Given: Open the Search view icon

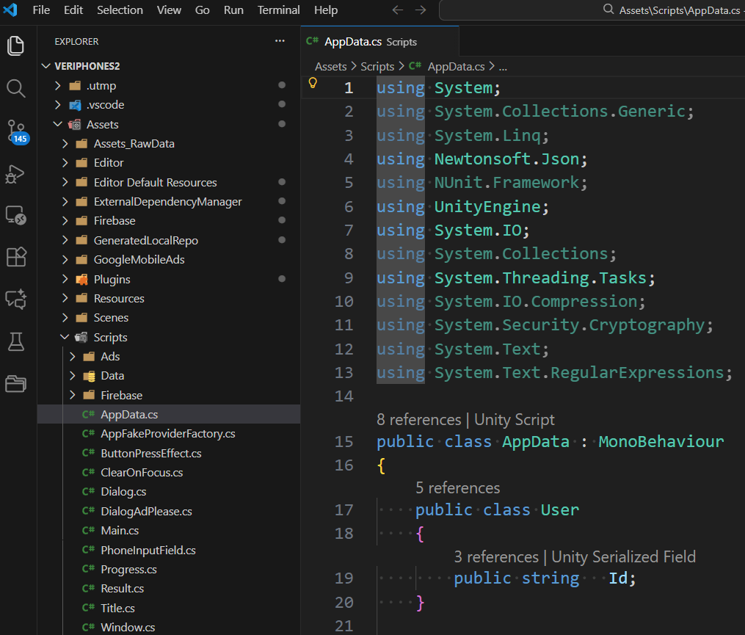Looking at the screenshot, I should click(15, 89).
